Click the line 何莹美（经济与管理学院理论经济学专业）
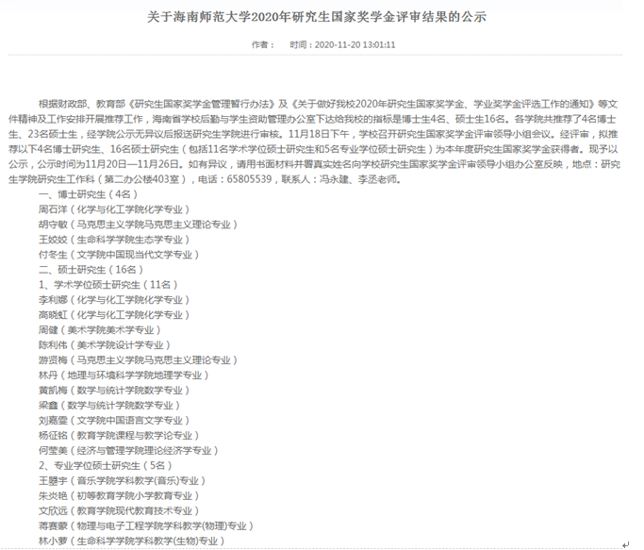Image resolution: width=644 pixels, height=550 pixels. (x=128, y=451)
